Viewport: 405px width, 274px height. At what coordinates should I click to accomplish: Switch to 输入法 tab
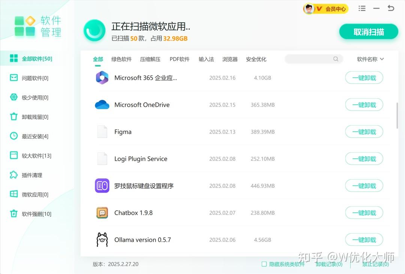click(206, 59)
